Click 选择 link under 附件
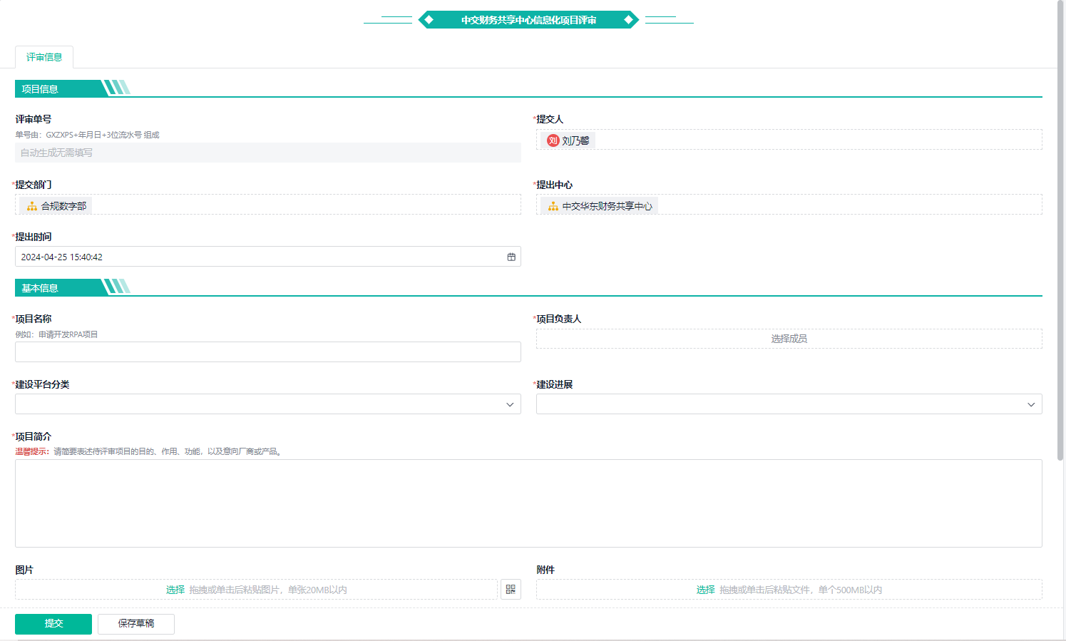 pos(705,590)
